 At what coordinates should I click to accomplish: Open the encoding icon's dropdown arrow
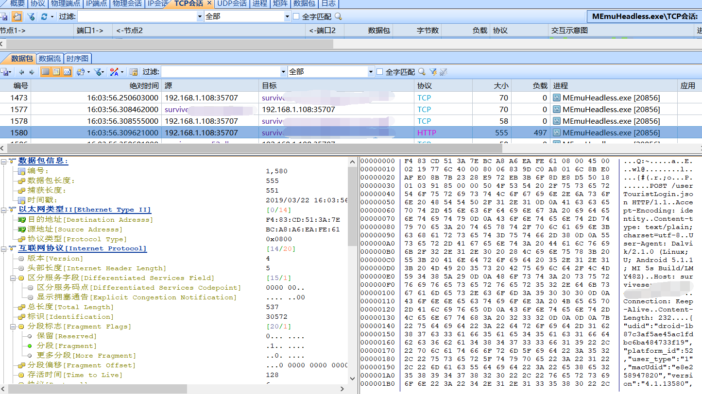122,72
